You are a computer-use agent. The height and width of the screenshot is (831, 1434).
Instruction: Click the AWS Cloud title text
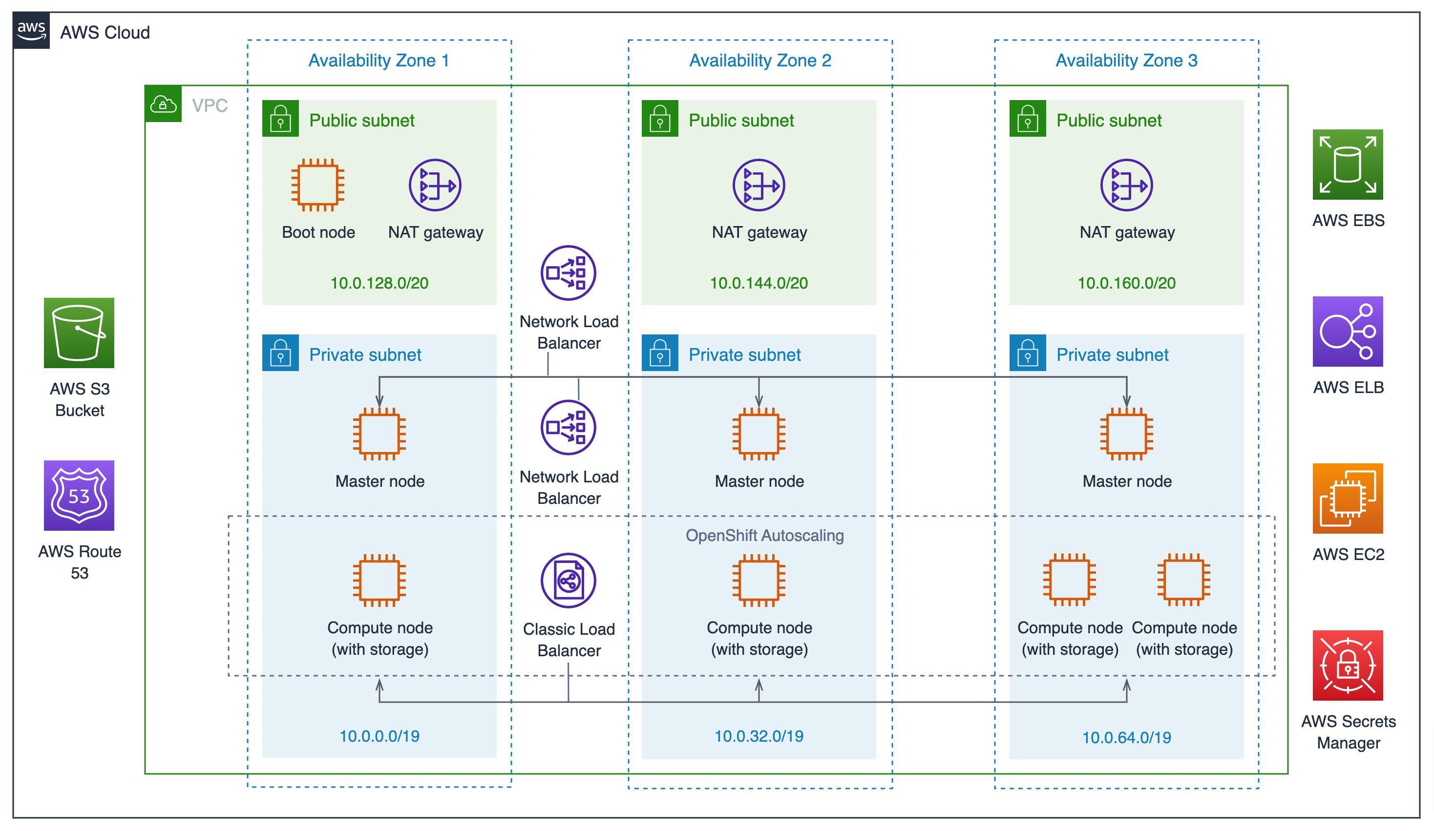105,32
